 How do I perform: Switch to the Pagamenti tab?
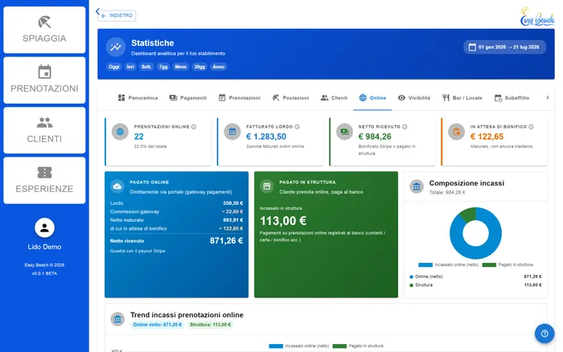click(187, 98)
